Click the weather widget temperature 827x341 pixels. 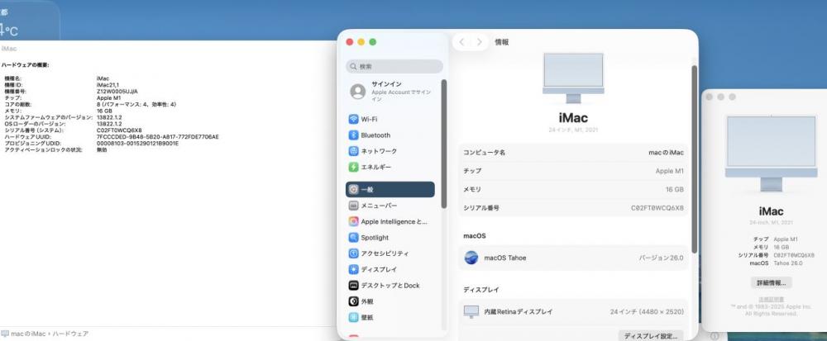(8, 30)
